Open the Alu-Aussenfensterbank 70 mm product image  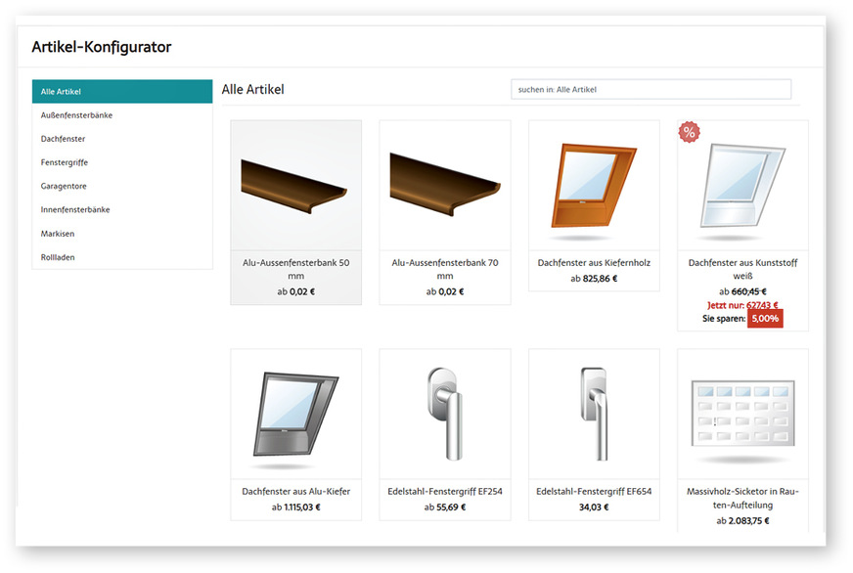click(444, 185)
